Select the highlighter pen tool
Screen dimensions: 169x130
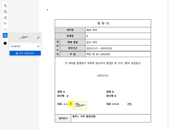(x=5, y=17)
